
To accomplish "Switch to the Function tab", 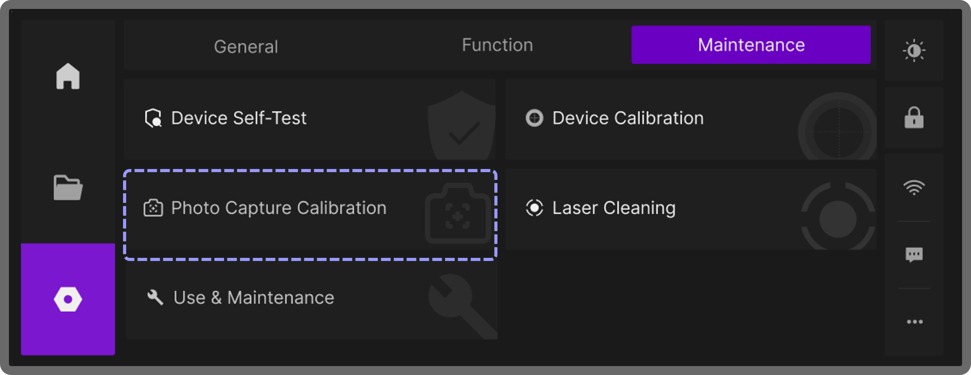I will point(497,45).
